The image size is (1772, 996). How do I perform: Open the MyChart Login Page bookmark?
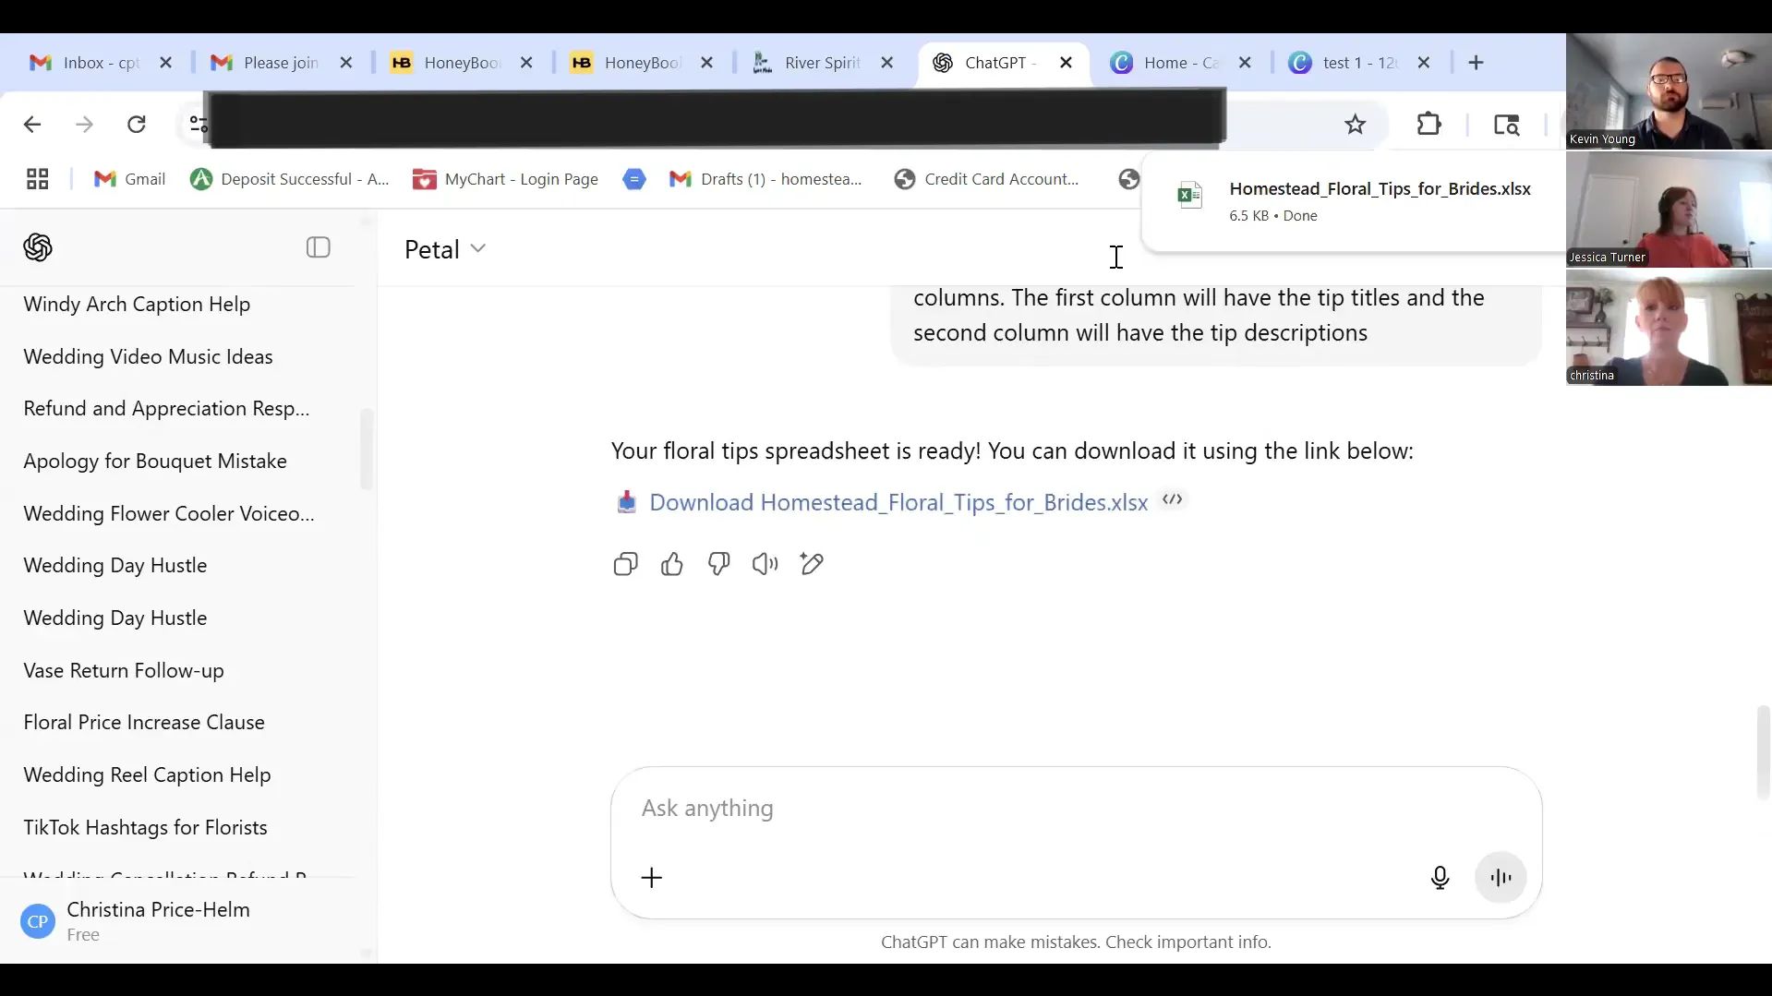pos(505,179)
